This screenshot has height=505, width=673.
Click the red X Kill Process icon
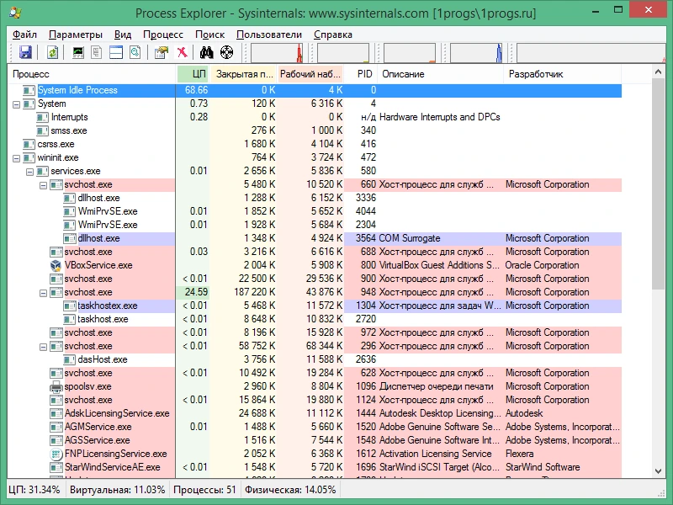183,52
